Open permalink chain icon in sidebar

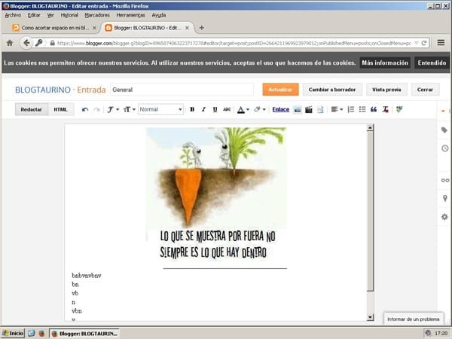445,181
